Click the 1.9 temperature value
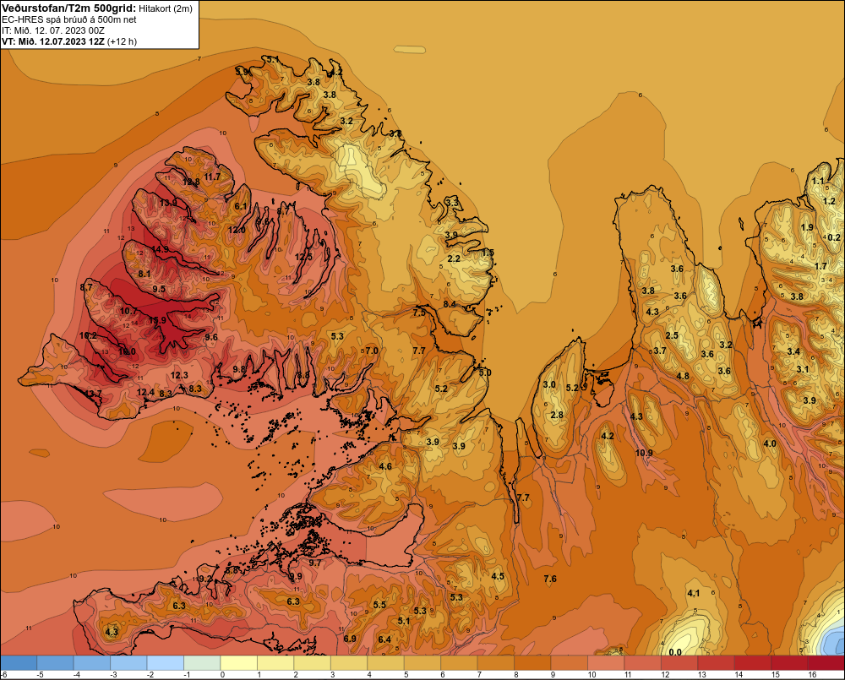The height and width of the screenshot is (680, 845). coord(807,227)
